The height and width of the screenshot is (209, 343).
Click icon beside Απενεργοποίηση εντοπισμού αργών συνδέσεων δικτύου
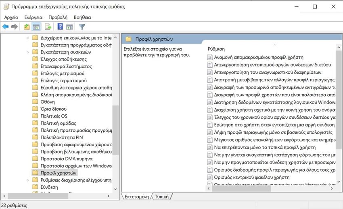pyautogui.click(x=210, y=65)
